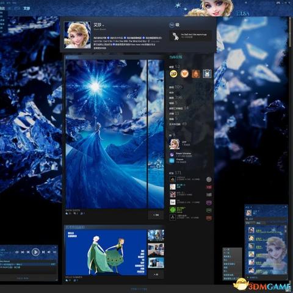Expand the dropdown beside profile name 艾莎
293x293 pixels.
coord(103,26)
